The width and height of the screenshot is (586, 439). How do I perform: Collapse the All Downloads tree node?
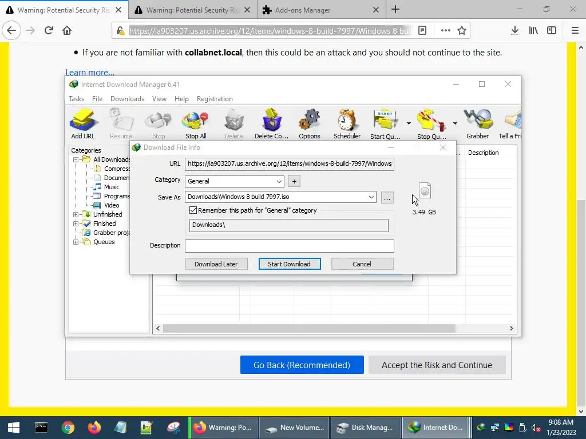[76, 159]
